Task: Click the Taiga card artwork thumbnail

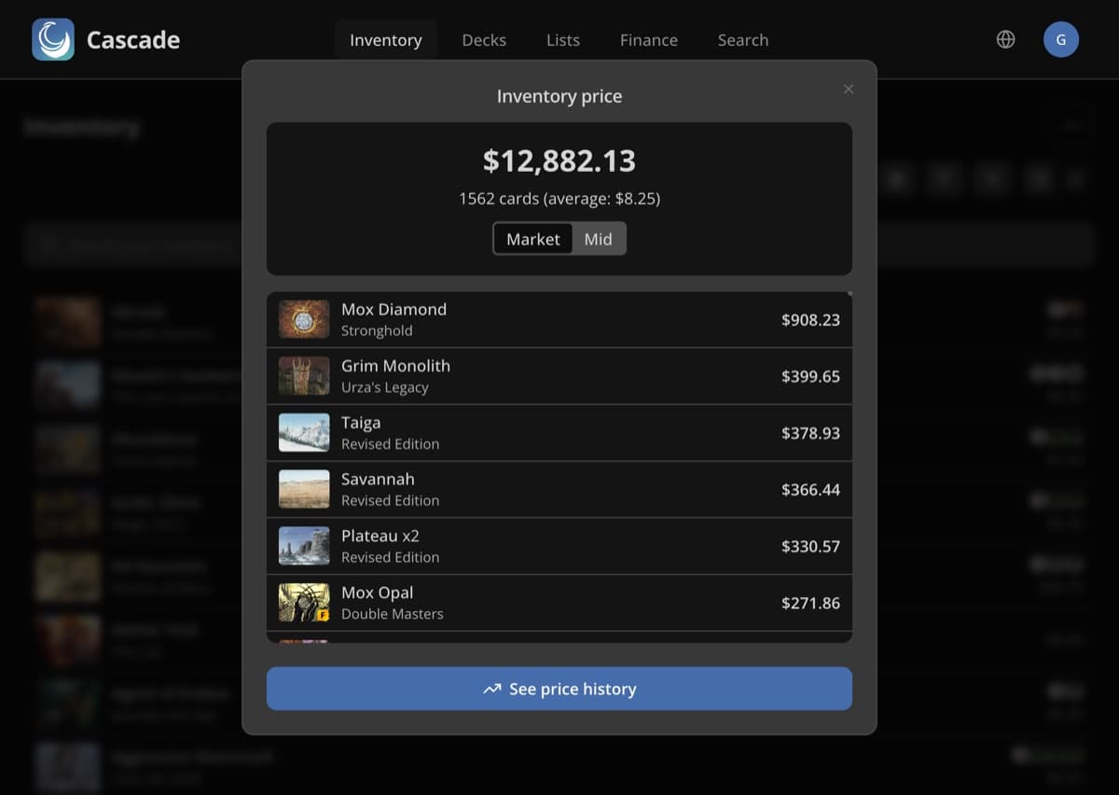Action: pos(304,433)
